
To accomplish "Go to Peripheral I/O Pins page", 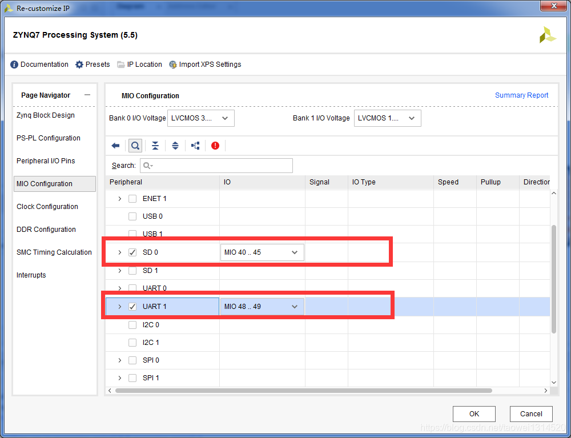I will 46,161.
